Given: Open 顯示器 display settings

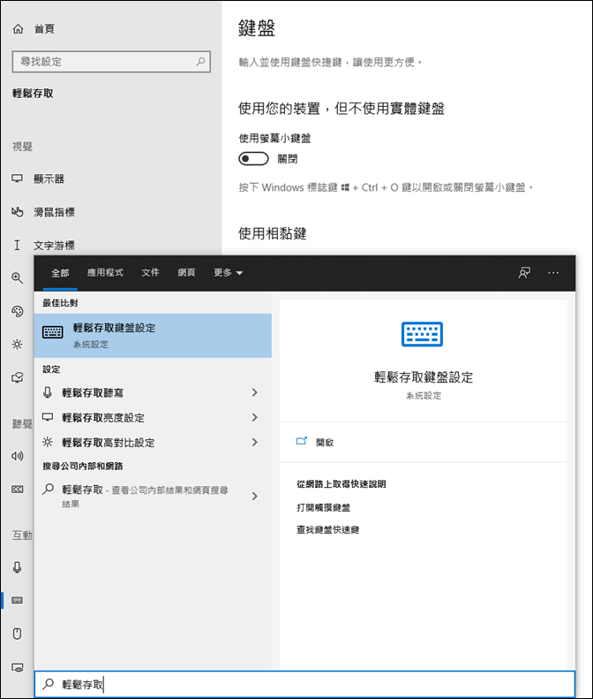Looking at the screenshot, I should pos(38,179).
